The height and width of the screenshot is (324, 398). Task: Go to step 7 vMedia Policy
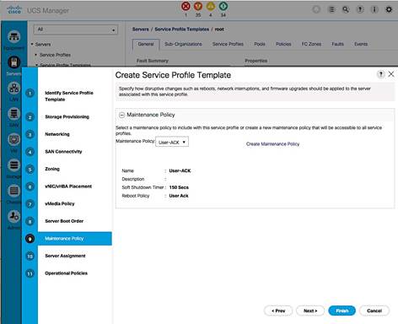pyautogui.click(x=60, y=203)
